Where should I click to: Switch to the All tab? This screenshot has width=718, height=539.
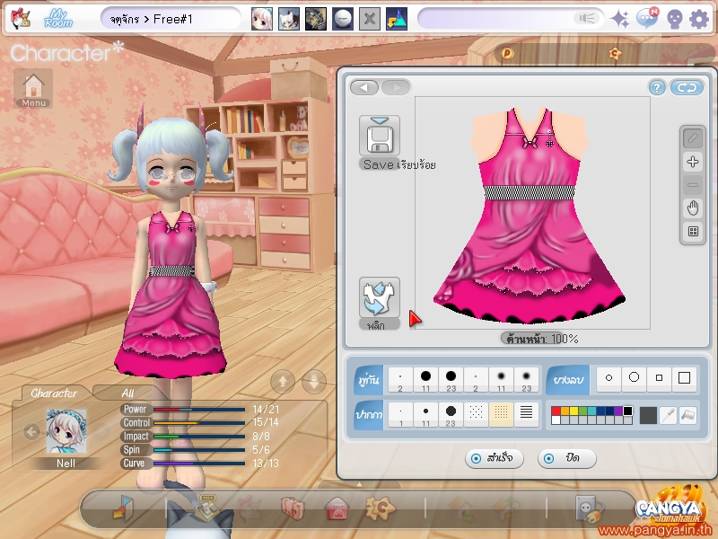[x=127, y=393]
